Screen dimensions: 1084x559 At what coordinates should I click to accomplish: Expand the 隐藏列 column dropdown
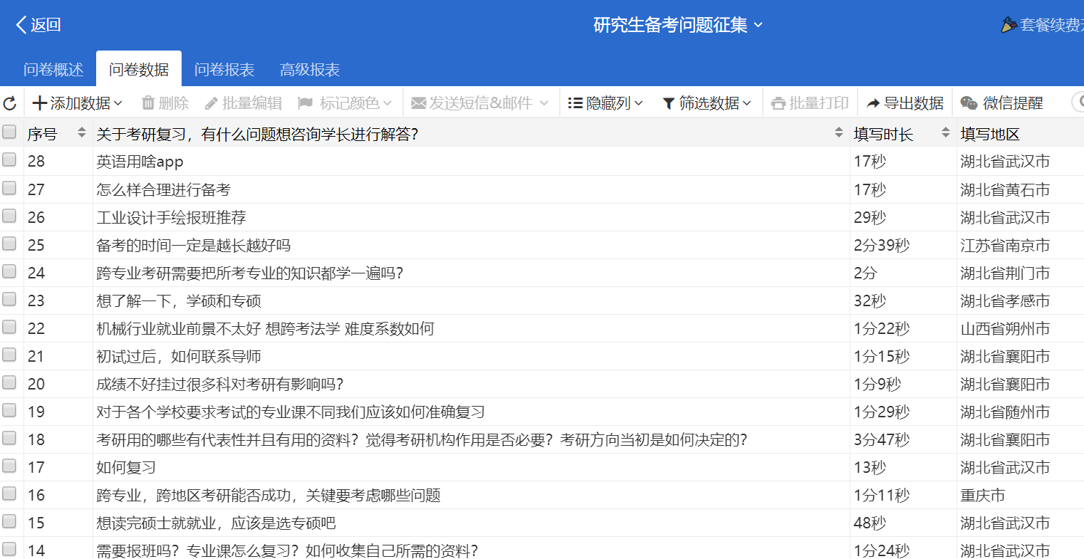[x=605, y=103]
